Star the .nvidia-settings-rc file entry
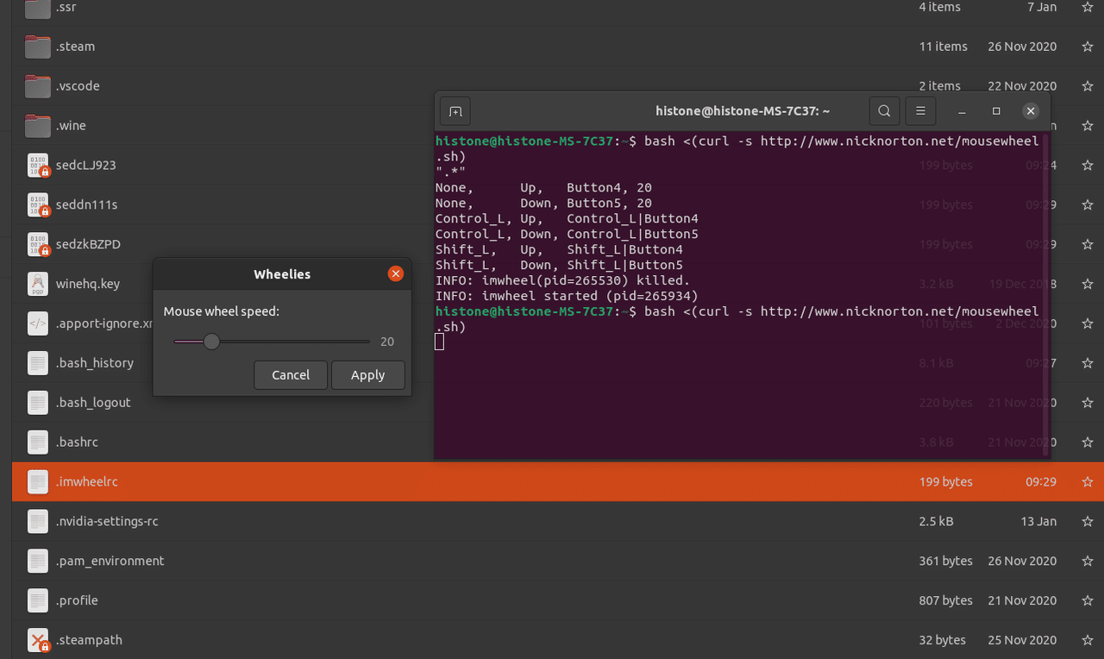 (1087, 521)
